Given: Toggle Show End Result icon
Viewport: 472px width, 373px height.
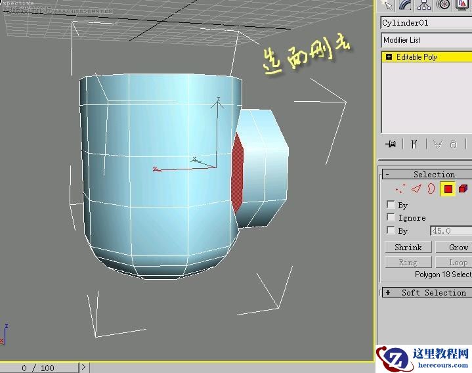Looking at the screenshot, I should pyautogui.click(x=414, y=144).
